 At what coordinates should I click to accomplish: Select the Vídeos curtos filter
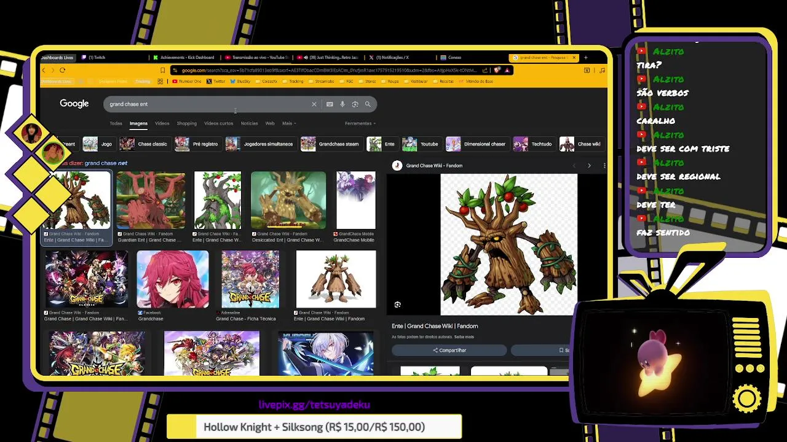click(219, 123)
